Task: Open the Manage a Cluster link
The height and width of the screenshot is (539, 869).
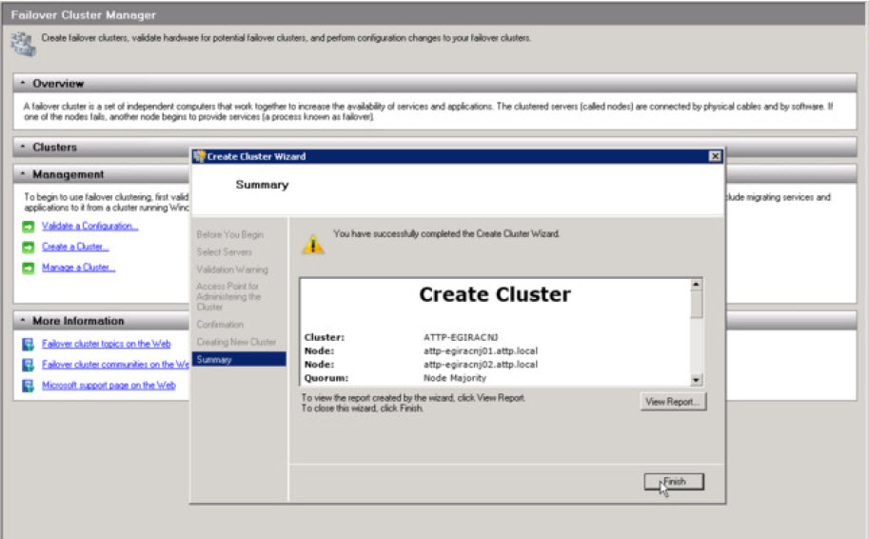Action: click(x=79, y=268)
